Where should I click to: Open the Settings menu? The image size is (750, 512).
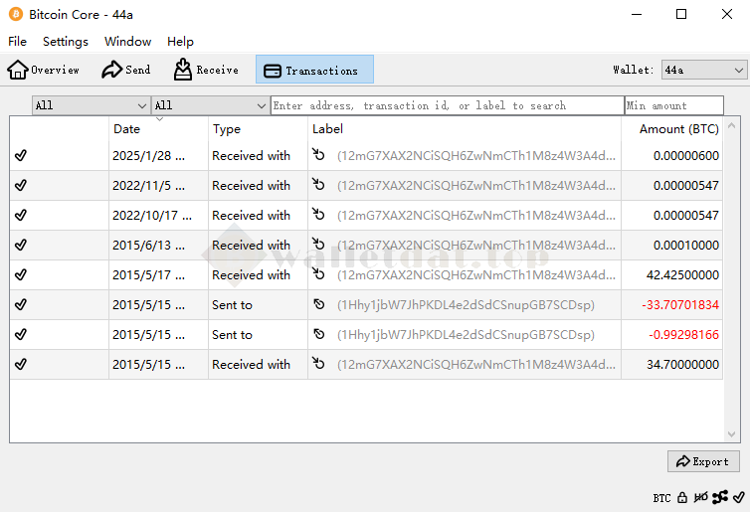click(66, 42)
